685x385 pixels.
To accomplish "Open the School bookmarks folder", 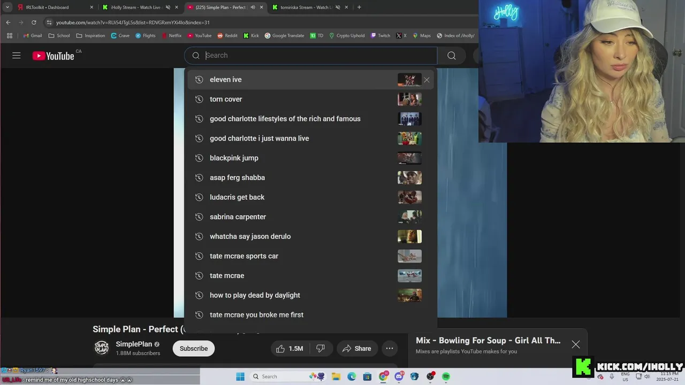I will pyautogui.click(x=59, y=36).
